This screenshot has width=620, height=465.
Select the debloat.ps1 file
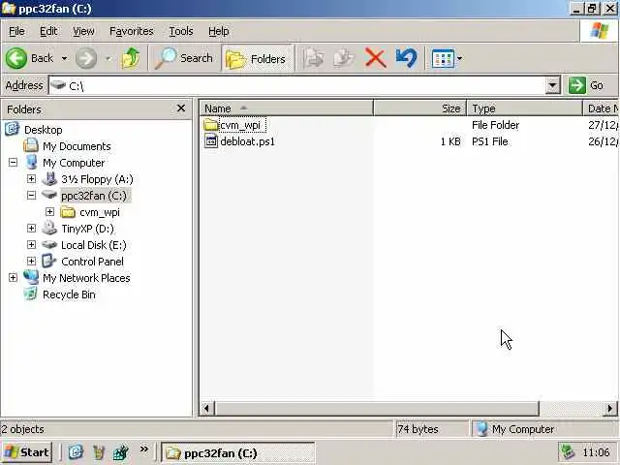point(248,141)
